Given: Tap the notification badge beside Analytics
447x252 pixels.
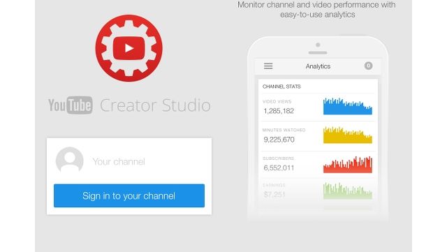Looking at the screenshot, I should point(368,66).
